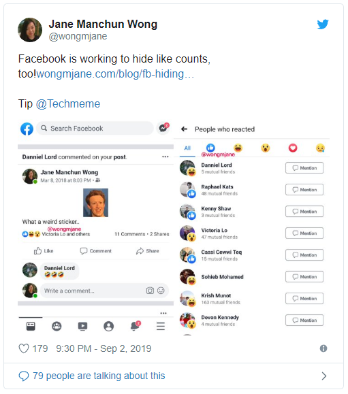Open the wongmjane.com blog link
348x394 pixels.
point(115,74)
